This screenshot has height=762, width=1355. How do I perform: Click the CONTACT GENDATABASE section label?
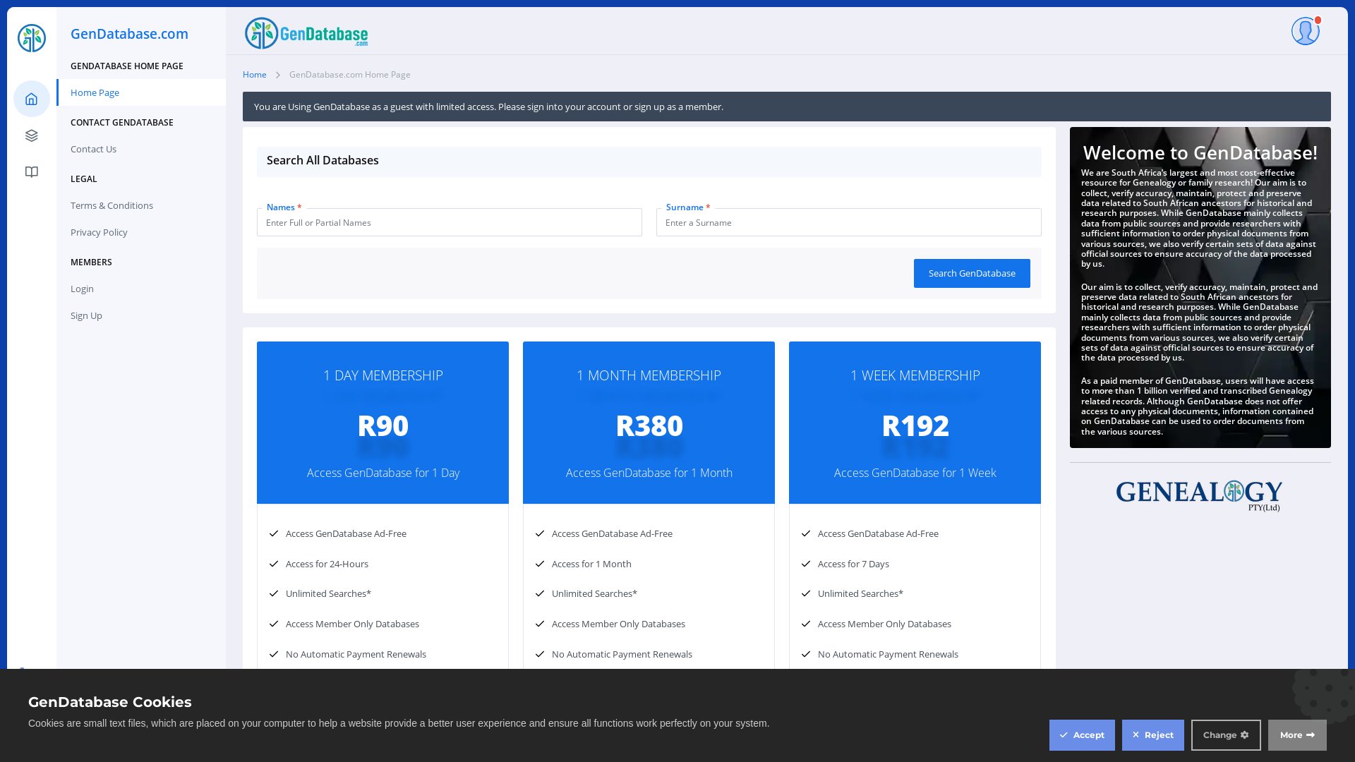click(x=122, y=123)
